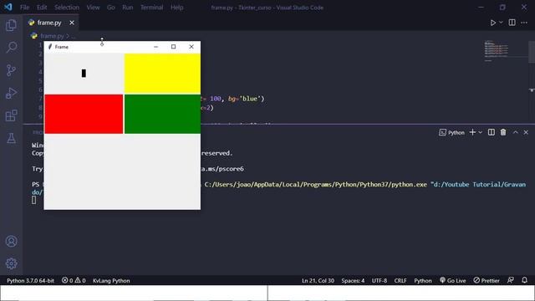Viewport: 535px width, 301px height.
Task: Open the View menu
Action: coord(93,8)
